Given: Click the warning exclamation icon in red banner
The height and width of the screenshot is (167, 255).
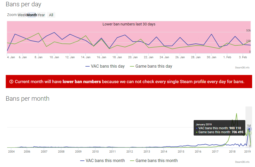Looking at the screenshot, I should tap(11, 82).
